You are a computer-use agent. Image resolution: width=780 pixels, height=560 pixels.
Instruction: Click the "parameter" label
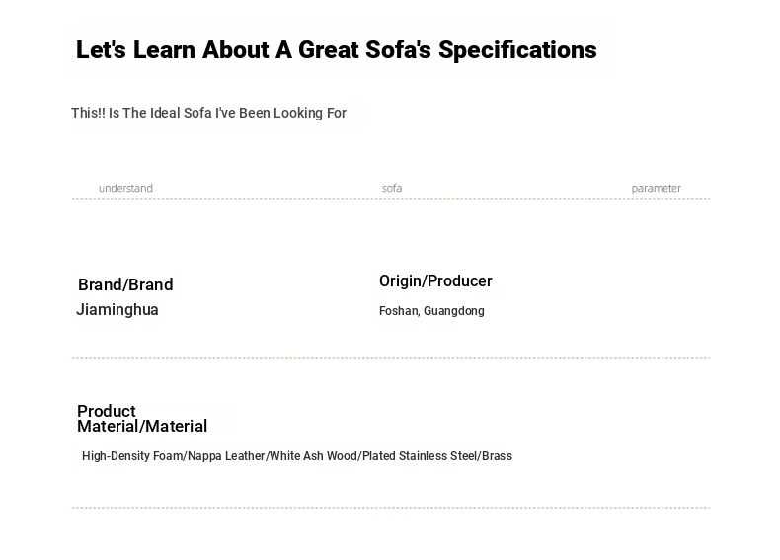tap(657, 189)
